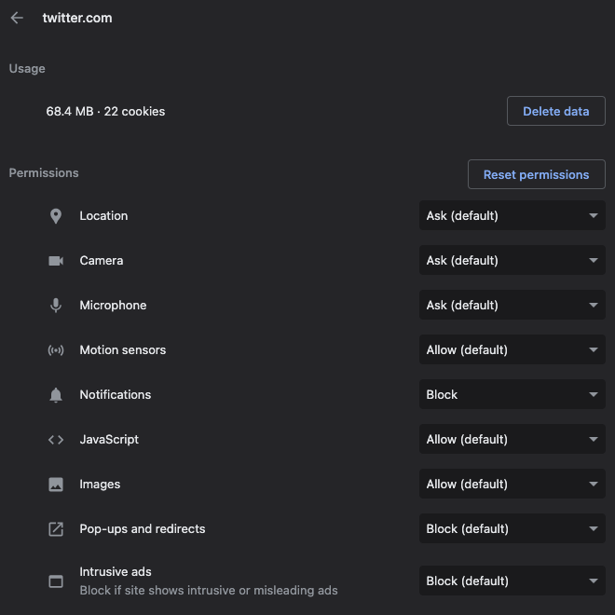Open the Microphone permission dropdown
615x615 pixels.
[512, 305]
